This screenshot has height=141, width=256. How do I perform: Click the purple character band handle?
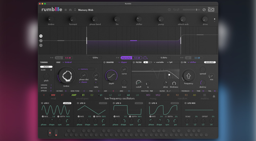tap(133, 40)
